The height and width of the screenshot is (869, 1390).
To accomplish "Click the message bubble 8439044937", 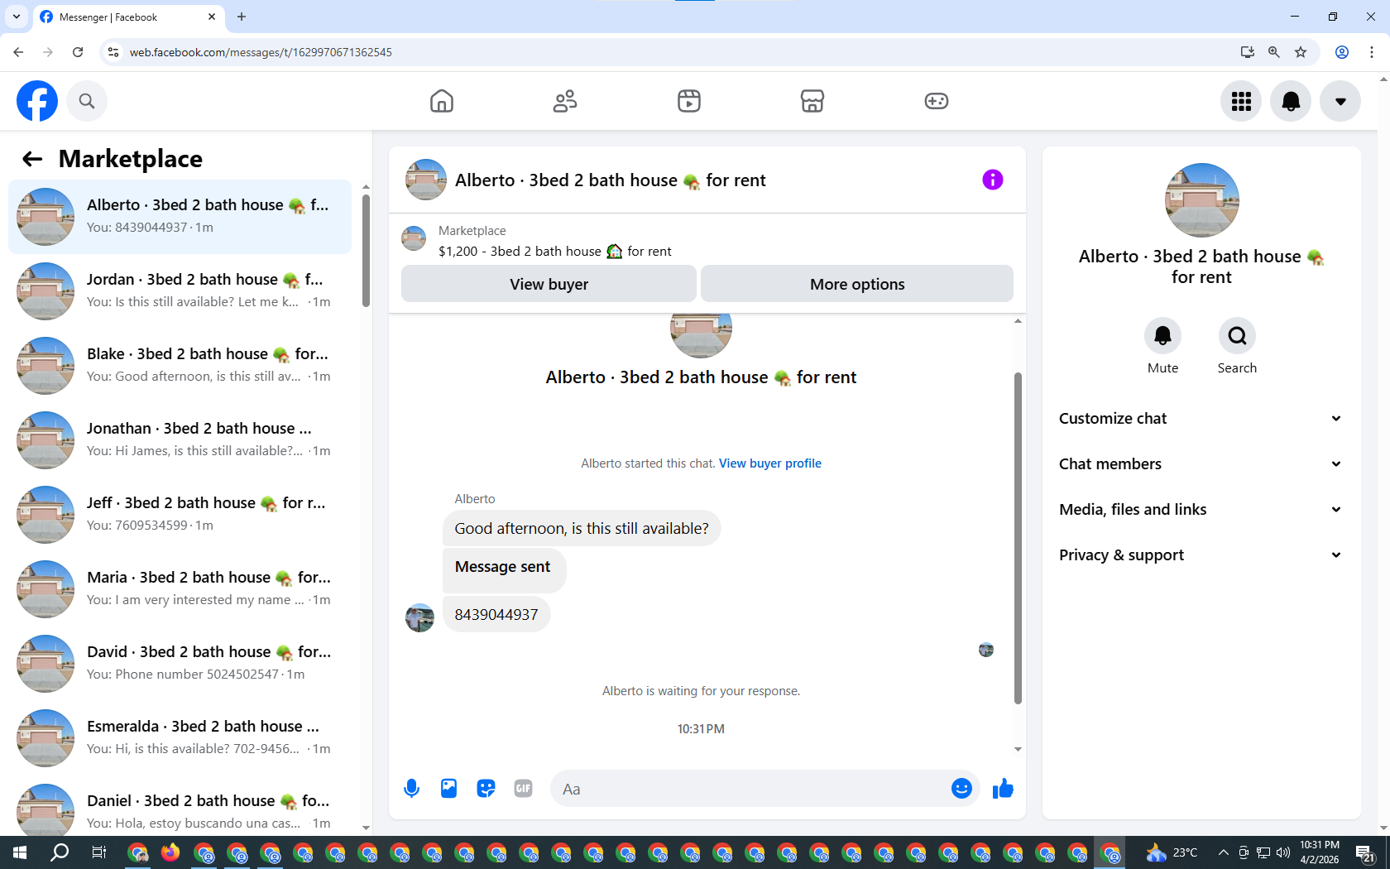I will (496, 615).
